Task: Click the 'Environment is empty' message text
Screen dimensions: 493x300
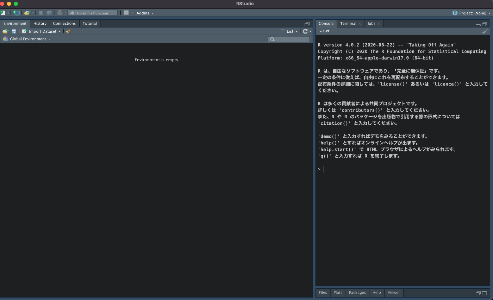Action: coord(156,60)
